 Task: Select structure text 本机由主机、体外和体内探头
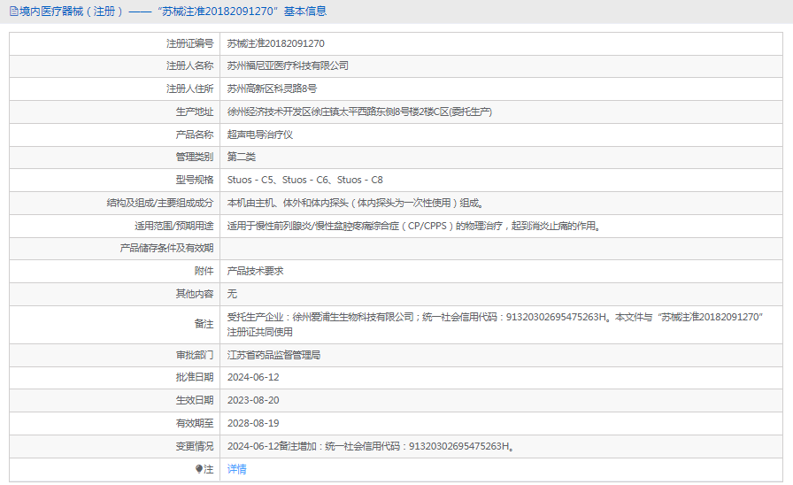pyautogui.click(x=288, y=203)
